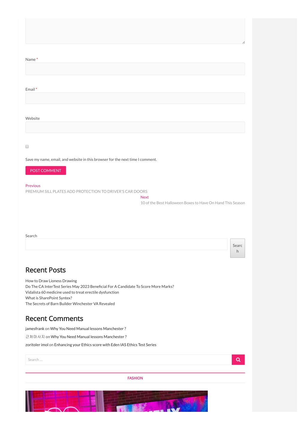The height and width of the screenshot is (434, 307).
Task: Click the gray Search widget button
Action: [x=237, y=248]
